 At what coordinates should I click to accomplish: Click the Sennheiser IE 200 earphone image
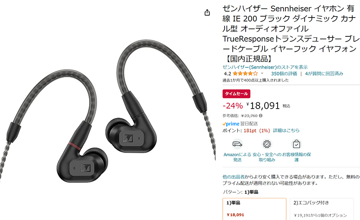pyautogui.click(x=108, y=112)
